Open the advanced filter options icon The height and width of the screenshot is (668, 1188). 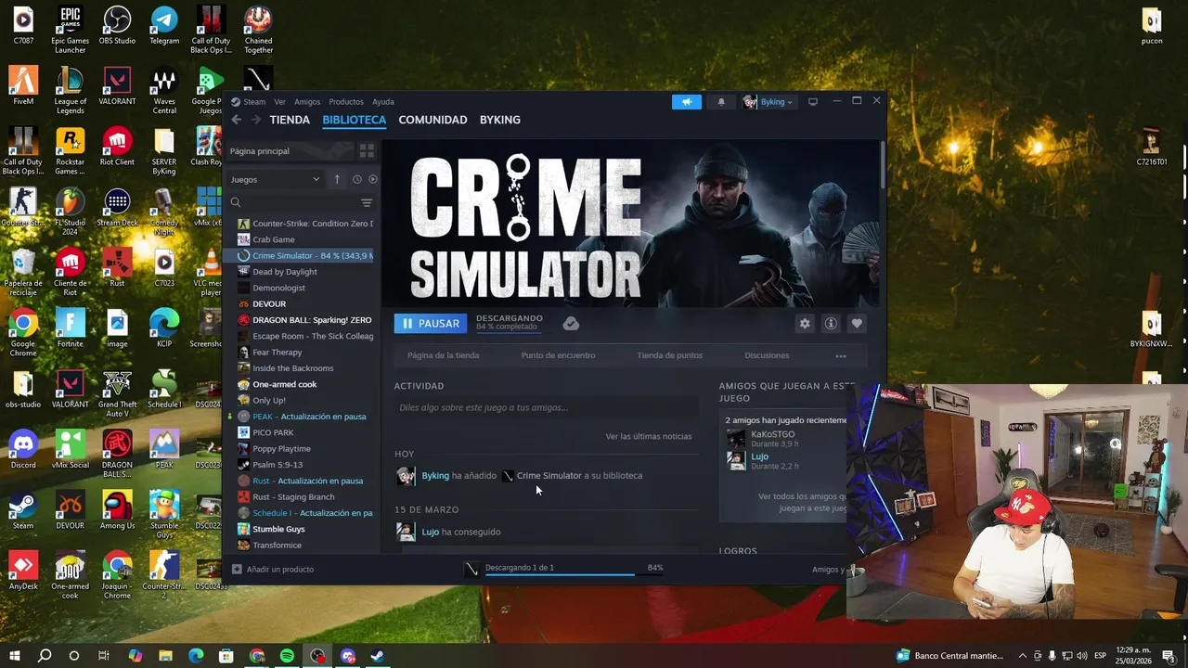click(367, 202)
